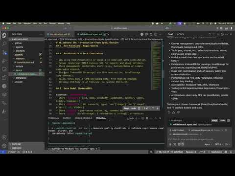Image resolution: width=235 pixels, height=176 pixels.
Task: Open Accounts icon in activity bar
Action: (4, 138)
